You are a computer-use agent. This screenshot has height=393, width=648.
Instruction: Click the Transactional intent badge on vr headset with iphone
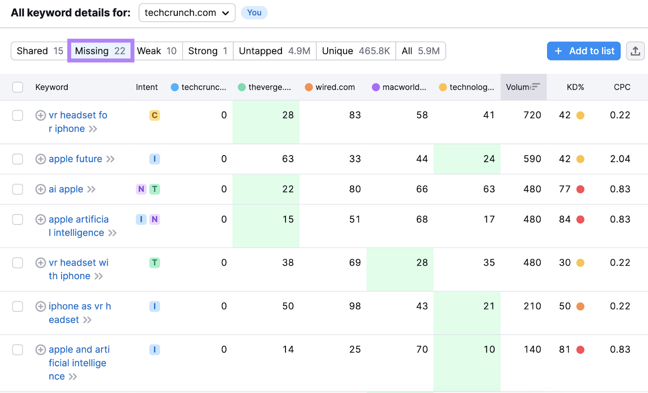click(154, 262)
